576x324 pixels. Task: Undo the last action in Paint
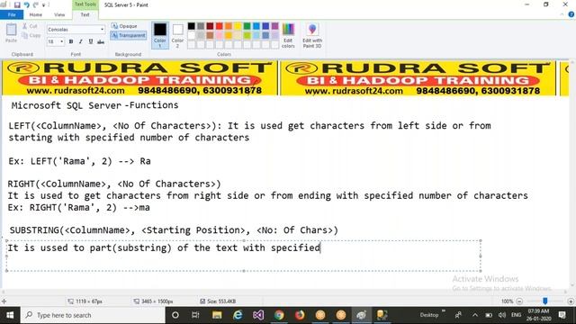coord(26,4)
